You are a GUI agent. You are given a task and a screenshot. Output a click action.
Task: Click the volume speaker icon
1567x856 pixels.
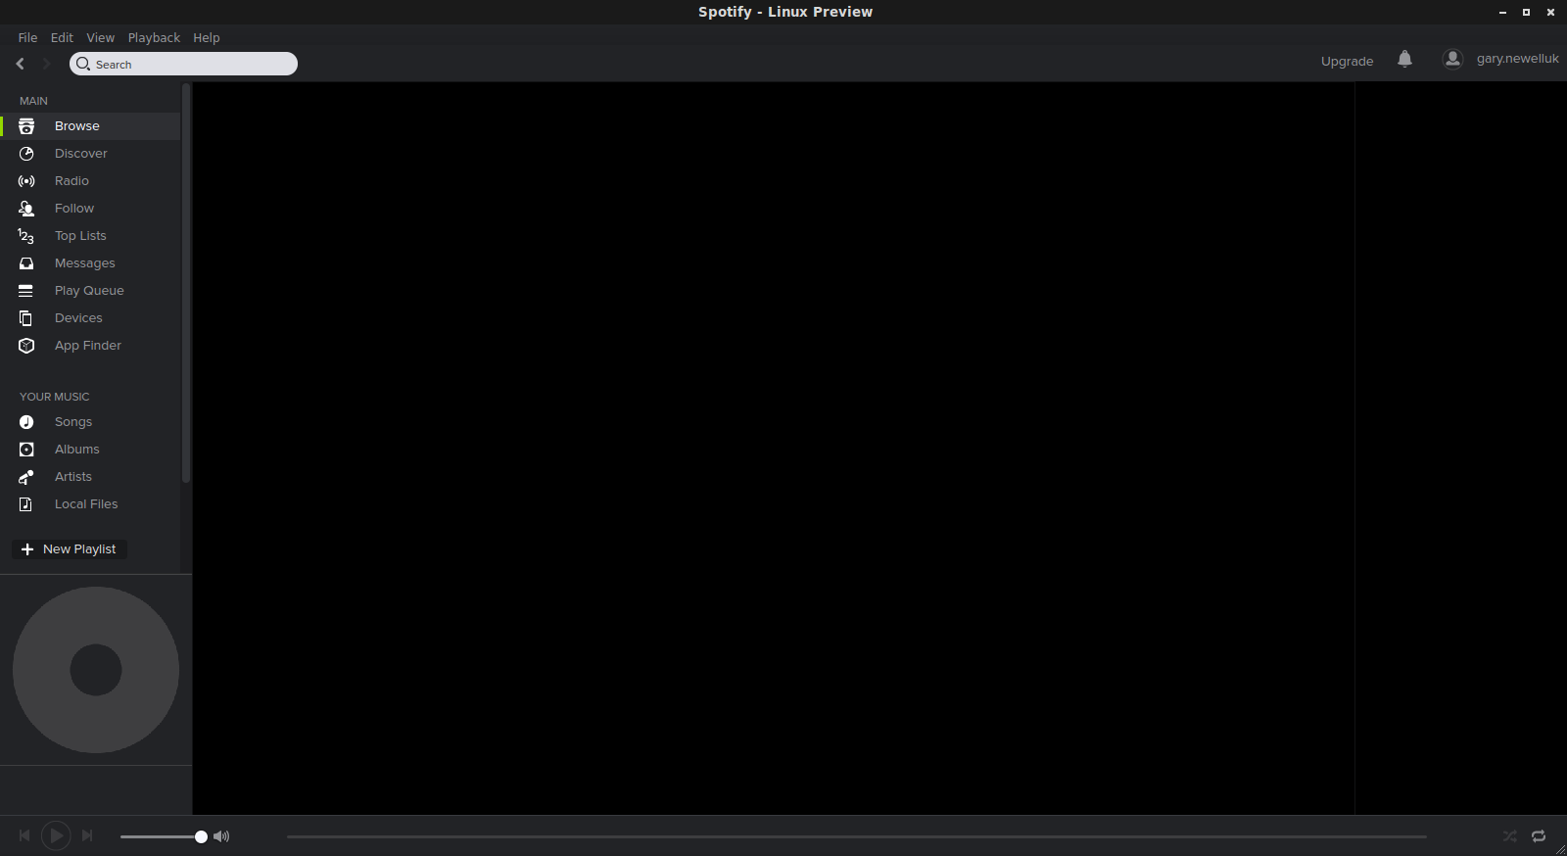(221, 836)
